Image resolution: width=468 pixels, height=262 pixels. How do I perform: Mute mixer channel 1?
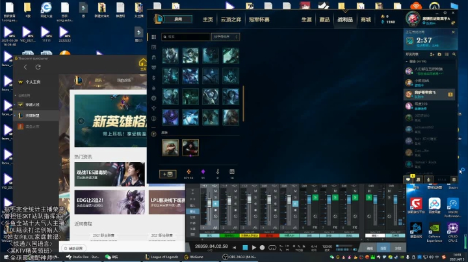216,191
